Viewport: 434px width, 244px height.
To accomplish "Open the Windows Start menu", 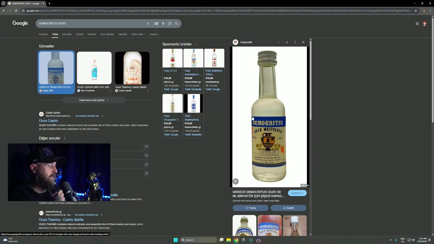I will point(176,240).
